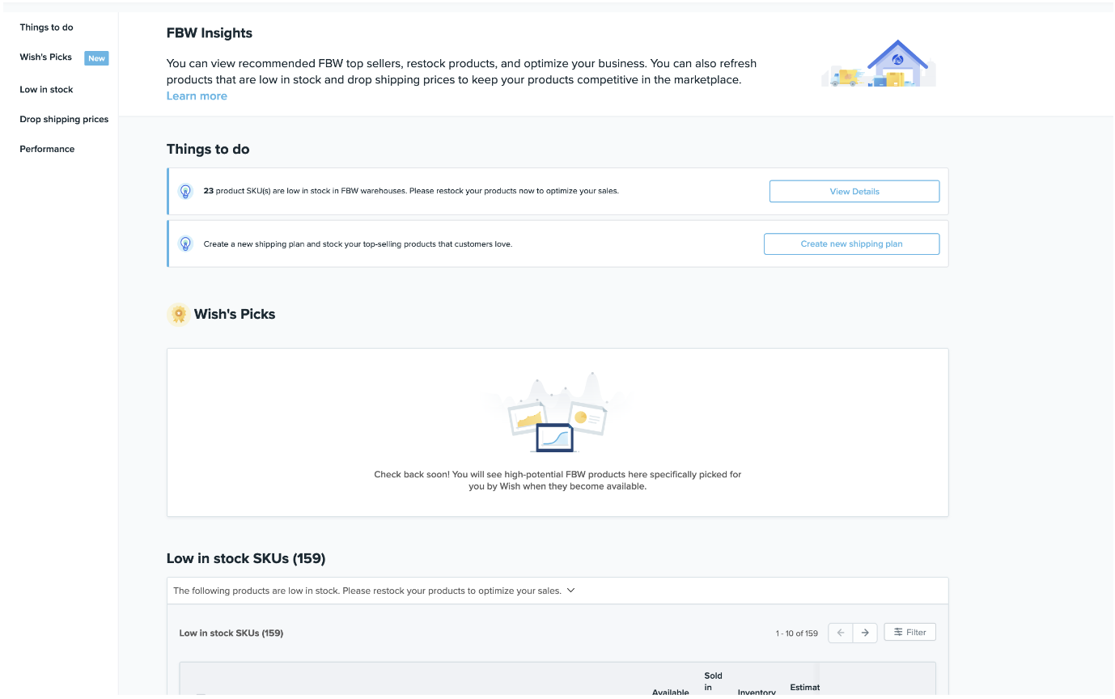Click the charts illustration in Wish's Picks
The width and height of the screenshot is (1115, 699).
pyautogui.click(x=557, y=413)
